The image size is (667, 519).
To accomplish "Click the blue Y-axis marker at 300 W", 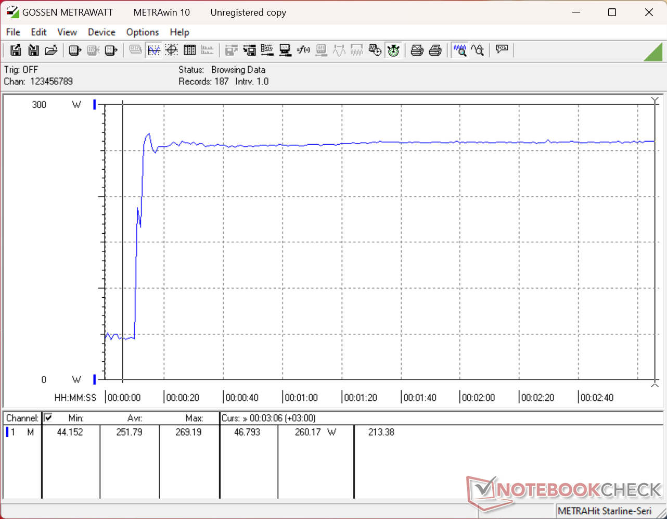I will point(94,105).
